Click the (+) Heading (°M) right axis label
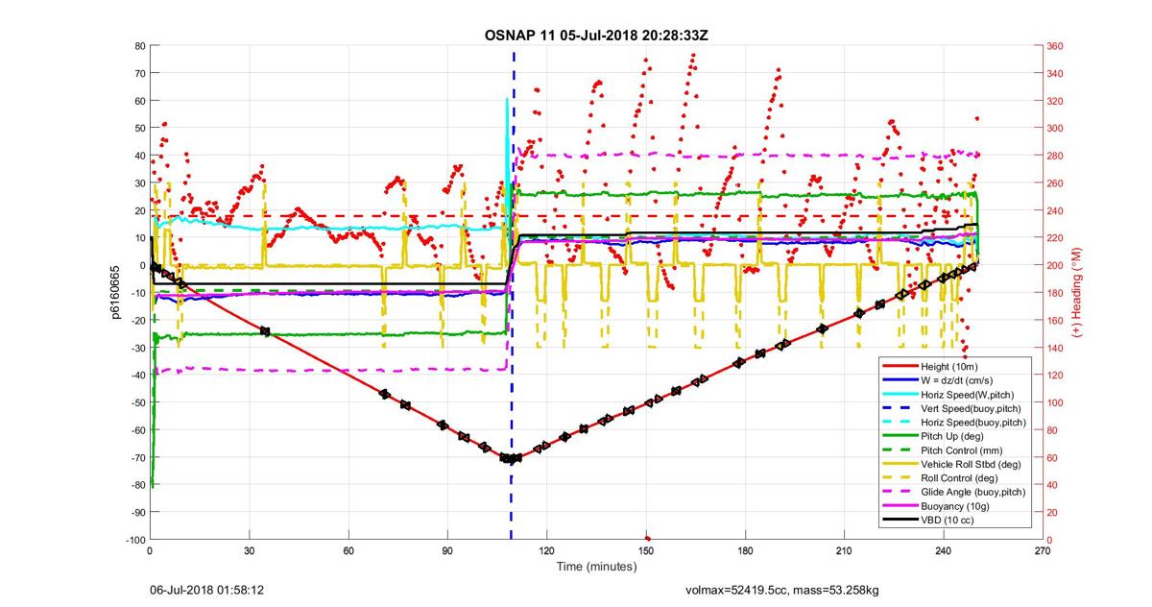 click(1077, 291)
